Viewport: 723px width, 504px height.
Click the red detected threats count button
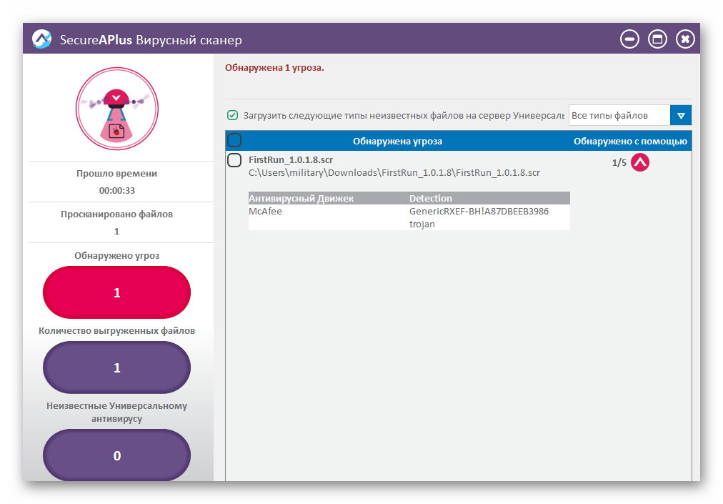point(116,292)
